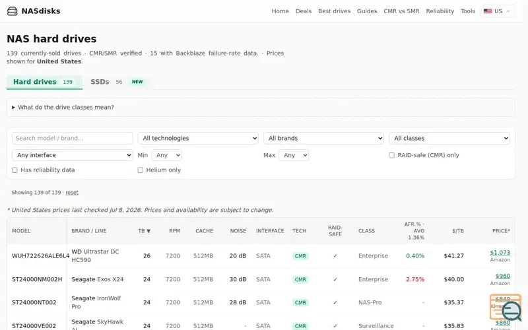Screen dimensions: 528x330
Task: Click CMR badge in Exos X24 row
Action: pyautogui.click(x=300, y=279)
